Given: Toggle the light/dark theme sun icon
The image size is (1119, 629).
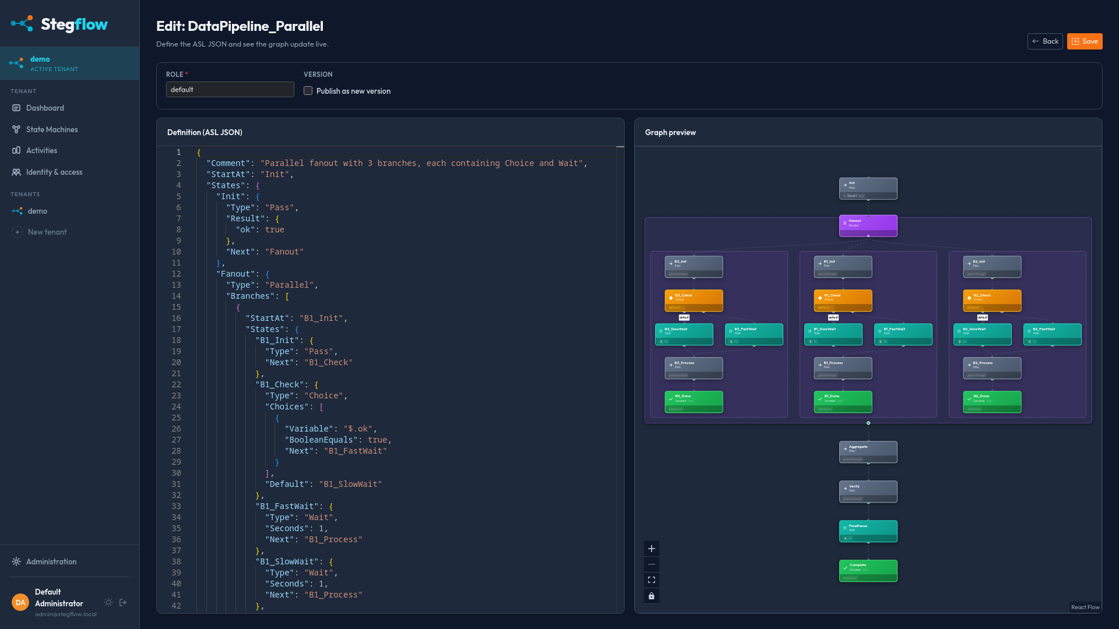Looking at the screenshot, I should tap(108, 602).
